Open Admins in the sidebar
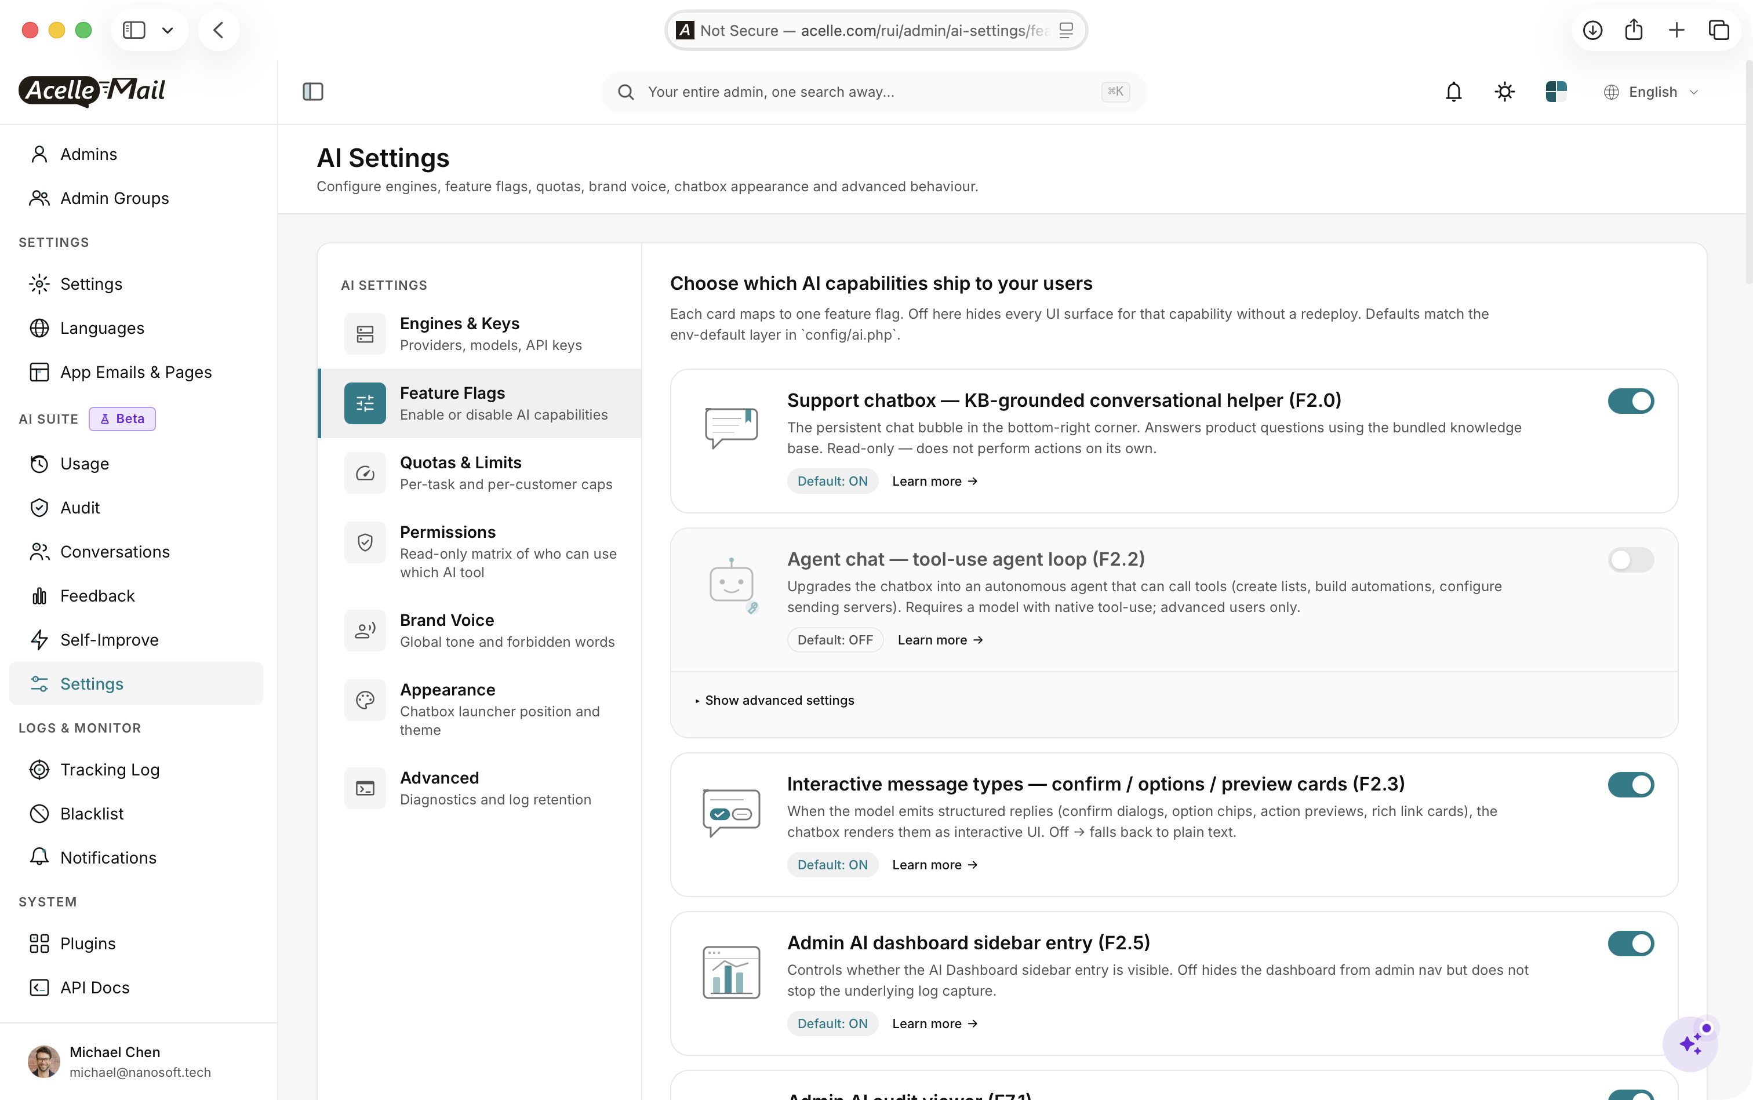This screenshot has height=1100, width=1753. [136, 154]
